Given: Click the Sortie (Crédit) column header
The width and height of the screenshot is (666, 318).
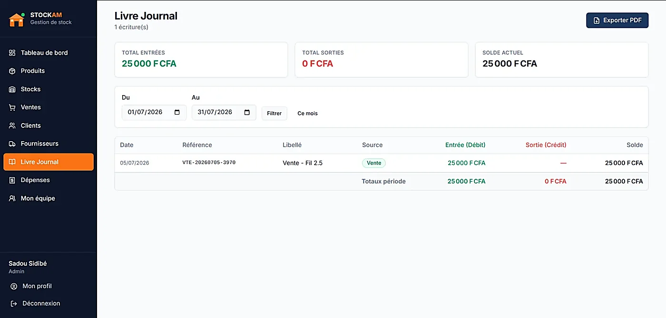Looking at the screenshot, I should pos(546,145).
